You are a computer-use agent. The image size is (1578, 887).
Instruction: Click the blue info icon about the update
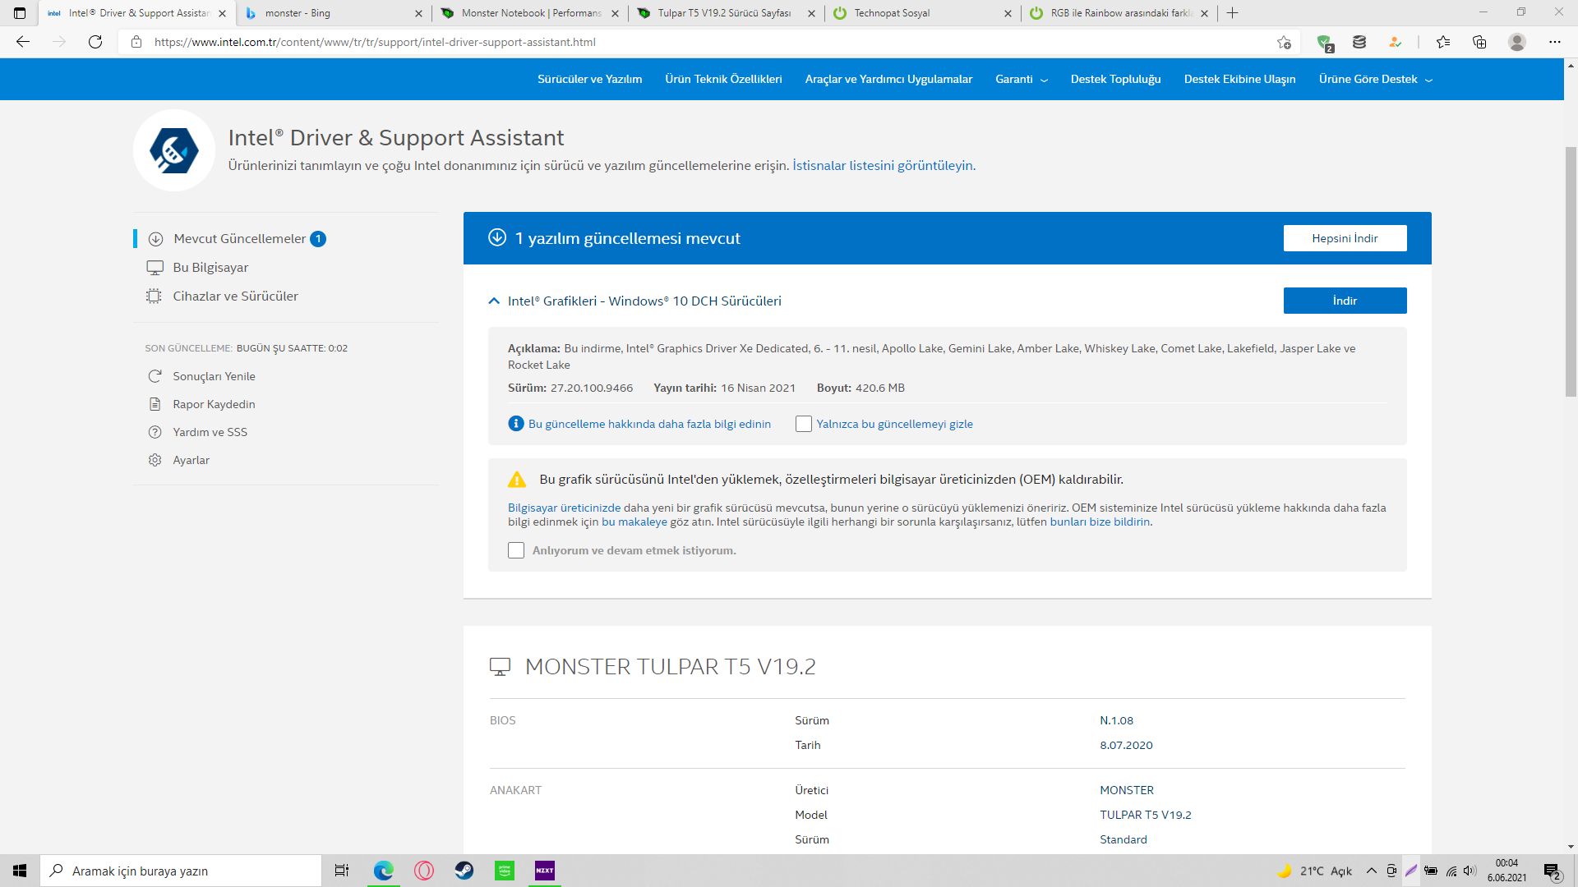(516, 424)
